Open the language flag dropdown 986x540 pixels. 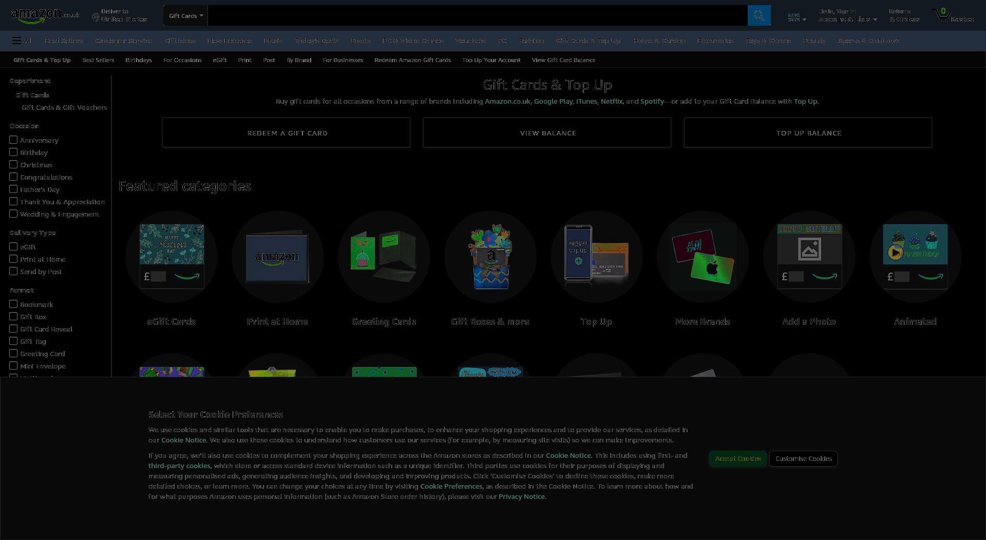[797, 17]
